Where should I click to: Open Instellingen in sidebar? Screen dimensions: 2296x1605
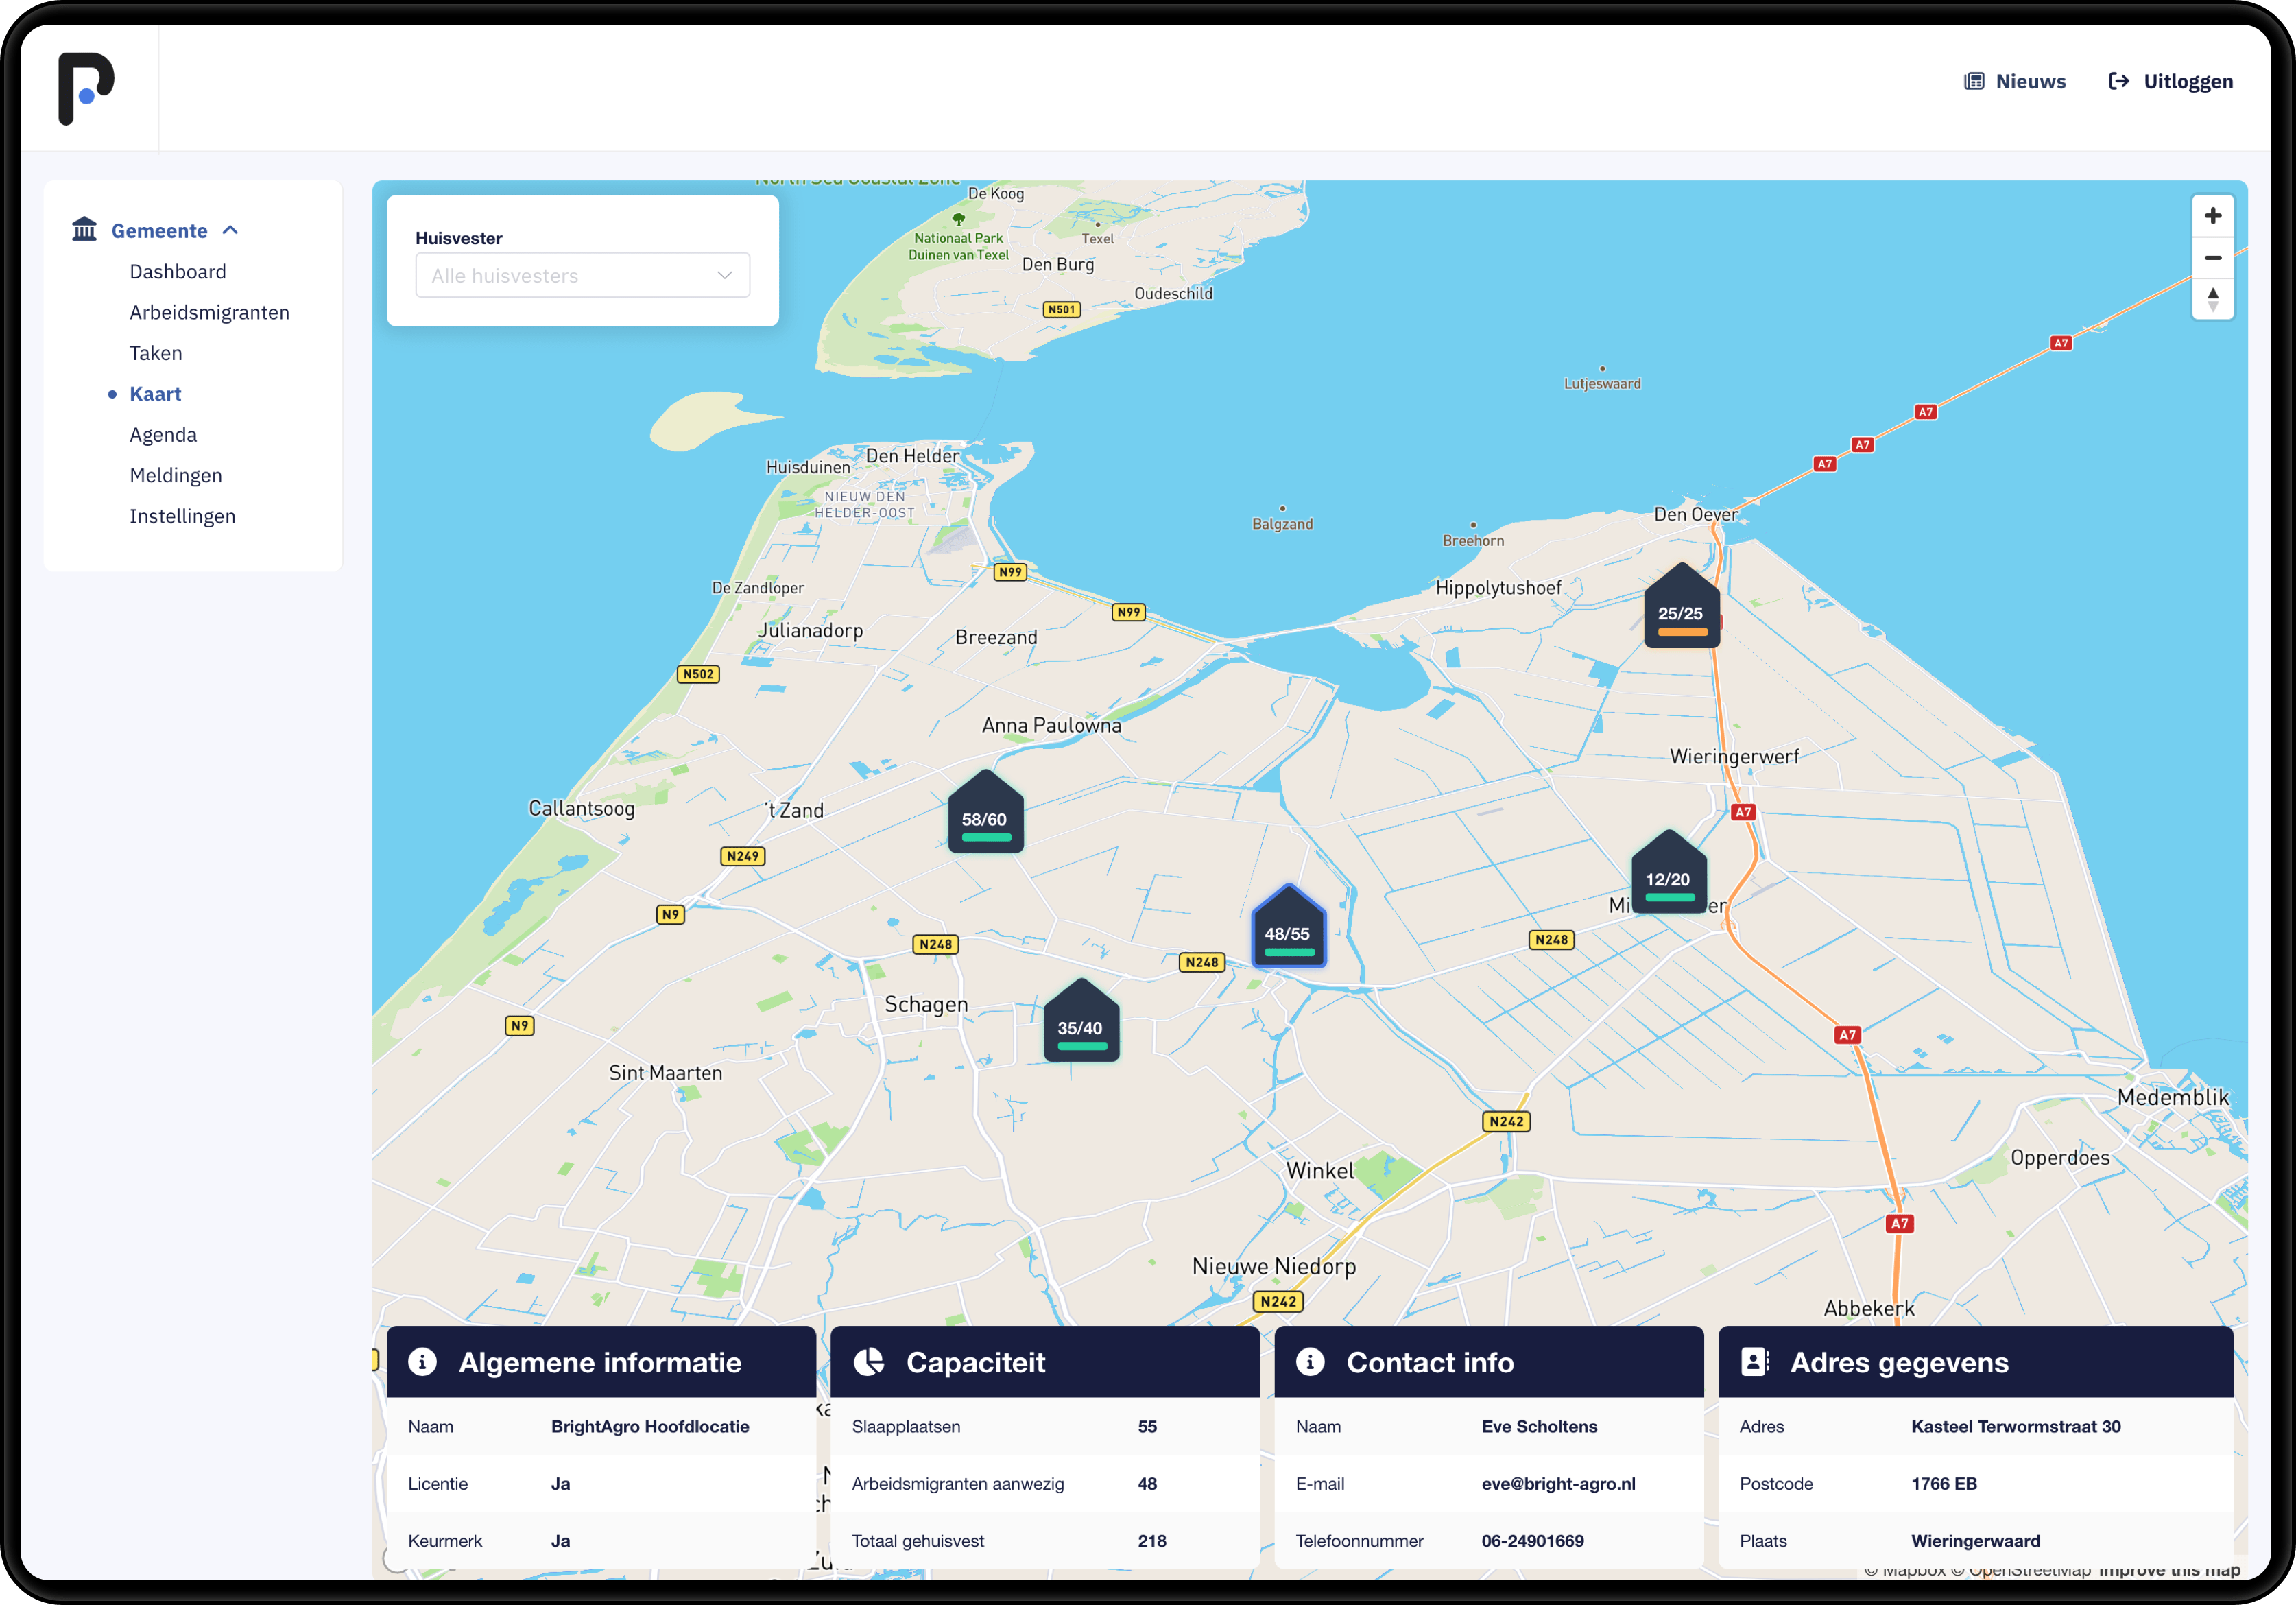[x=182, y=516]
